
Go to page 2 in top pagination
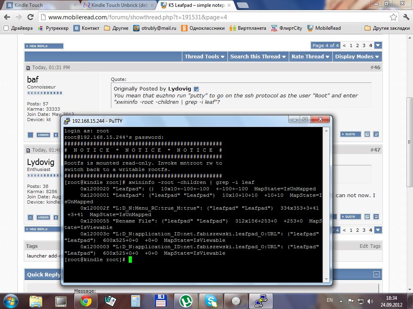357,45
